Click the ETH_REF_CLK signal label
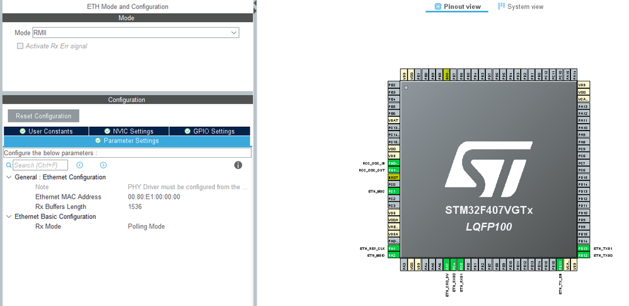This screenshot has height=306, width=629. tap(372, 249)
